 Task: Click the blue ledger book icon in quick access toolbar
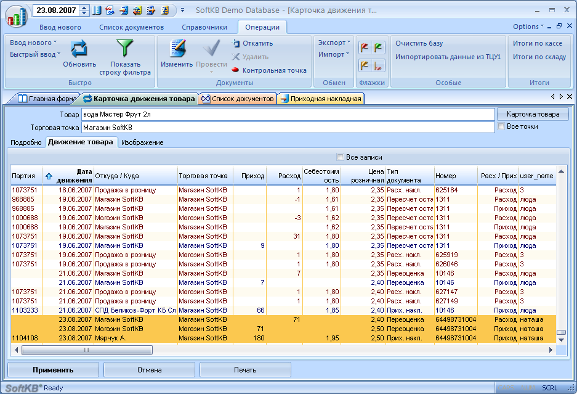click(x=97, y=10)
